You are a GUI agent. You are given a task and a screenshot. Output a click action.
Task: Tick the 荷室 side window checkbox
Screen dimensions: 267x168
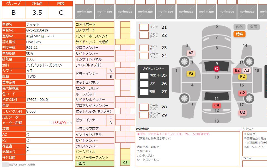pyautogui.click(x=144, y=92)
